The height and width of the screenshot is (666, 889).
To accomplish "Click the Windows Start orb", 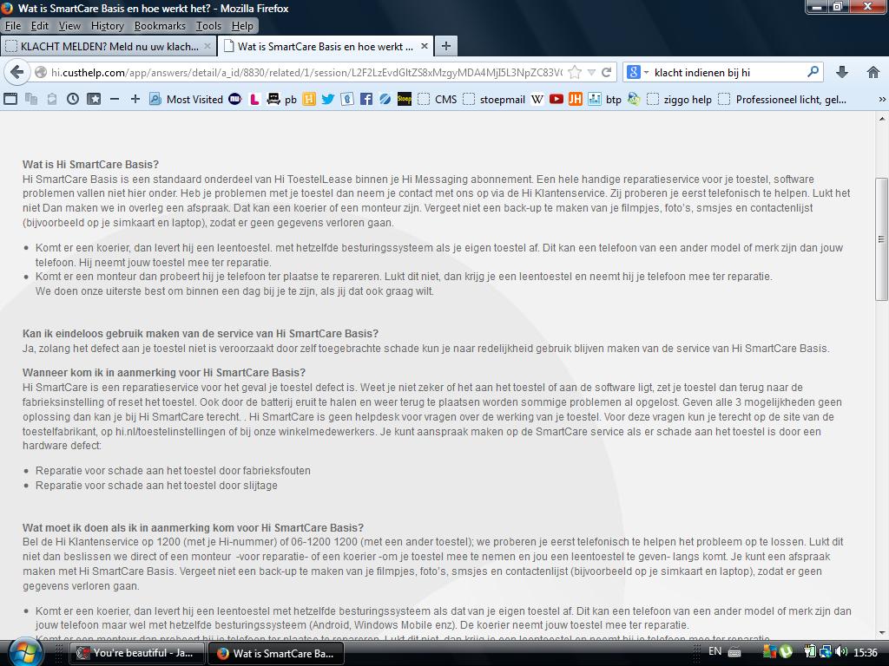I will [23, 651].
